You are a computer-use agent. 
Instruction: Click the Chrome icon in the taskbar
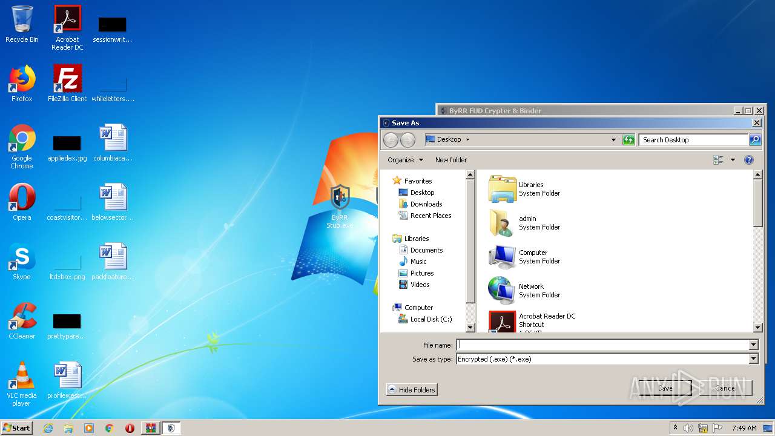pyautogui.click(x=110, y=428)
